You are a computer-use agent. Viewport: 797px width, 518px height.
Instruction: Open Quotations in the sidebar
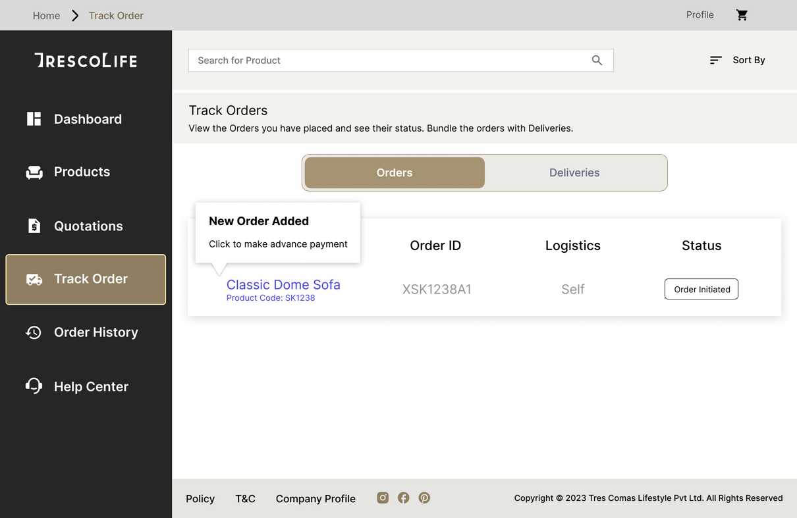pos(88,226)
